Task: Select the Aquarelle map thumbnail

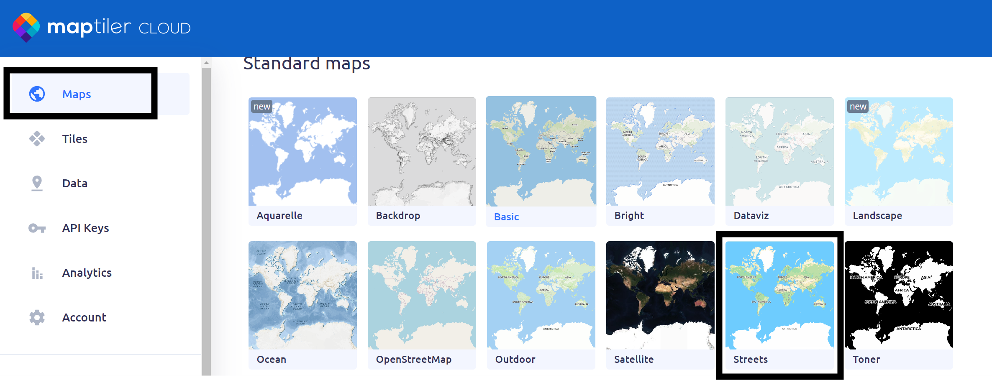Action: point(302,152)
